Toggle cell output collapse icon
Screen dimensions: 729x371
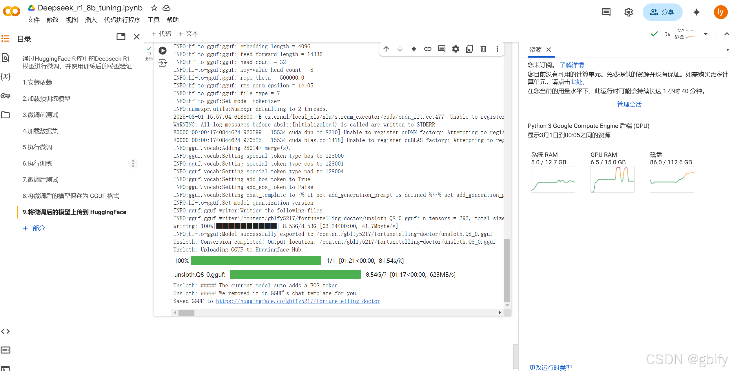pos(163,63)
